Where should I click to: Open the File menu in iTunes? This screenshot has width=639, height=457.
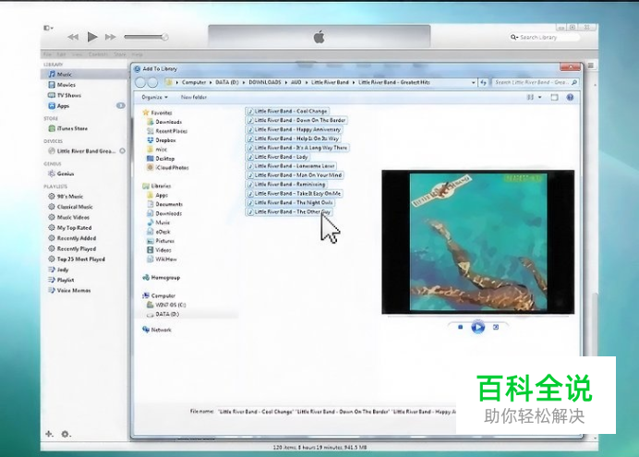[47, 54]
